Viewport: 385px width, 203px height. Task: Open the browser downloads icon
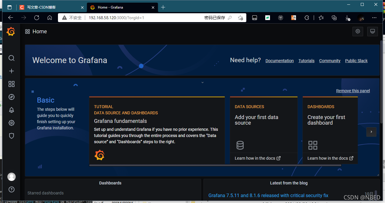tap(348, 18)
